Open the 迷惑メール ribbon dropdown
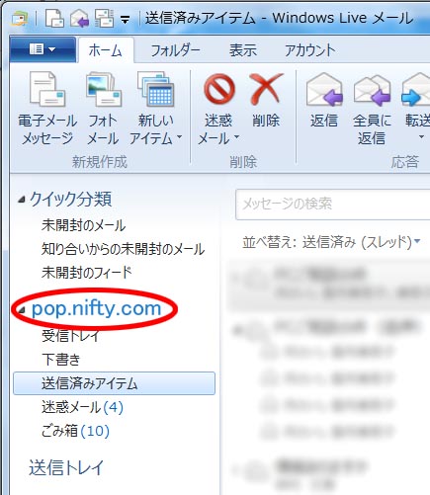Image resolution: width=430 pixels, height=495 pixels. (x=218, y=109)
